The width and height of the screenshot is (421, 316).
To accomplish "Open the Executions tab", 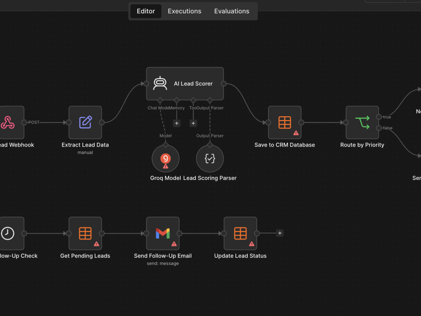I will pyautogui.click(x=184, y=11).
